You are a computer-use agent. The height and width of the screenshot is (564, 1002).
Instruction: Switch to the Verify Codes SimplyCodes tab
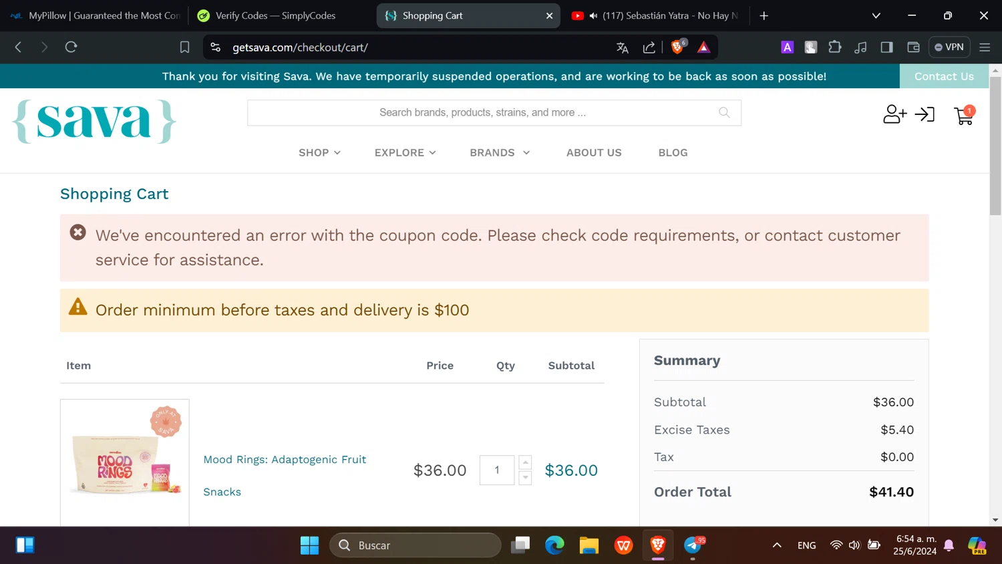281,15
